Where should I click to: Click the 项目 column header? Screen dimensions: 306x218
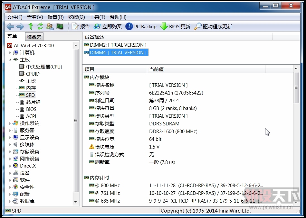pyautogui.click(x=115, y=69)
